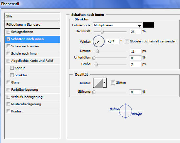Open Abgeflachte Kante und Relief settings
The height and width of the screenshot is (143, 180).
[32, 60]
